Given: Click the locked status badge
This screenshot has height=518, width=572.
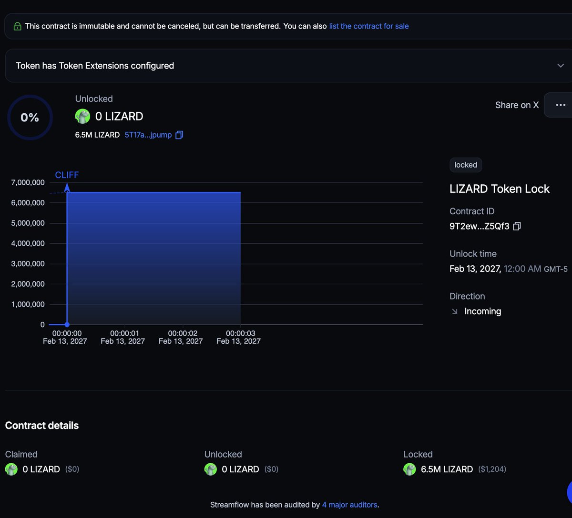Looking at the screenshot, I should pyautogui.click(x=465, y=165).
